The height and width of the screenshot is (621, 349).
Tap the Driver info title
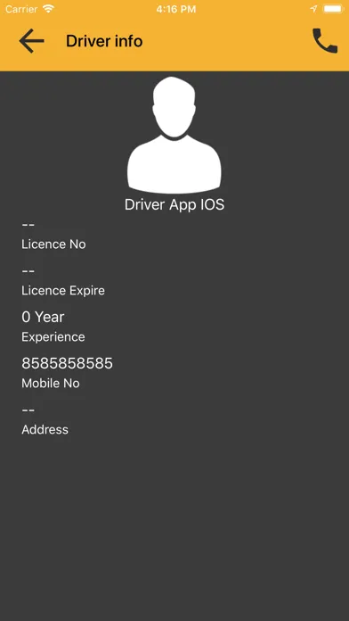104,41
